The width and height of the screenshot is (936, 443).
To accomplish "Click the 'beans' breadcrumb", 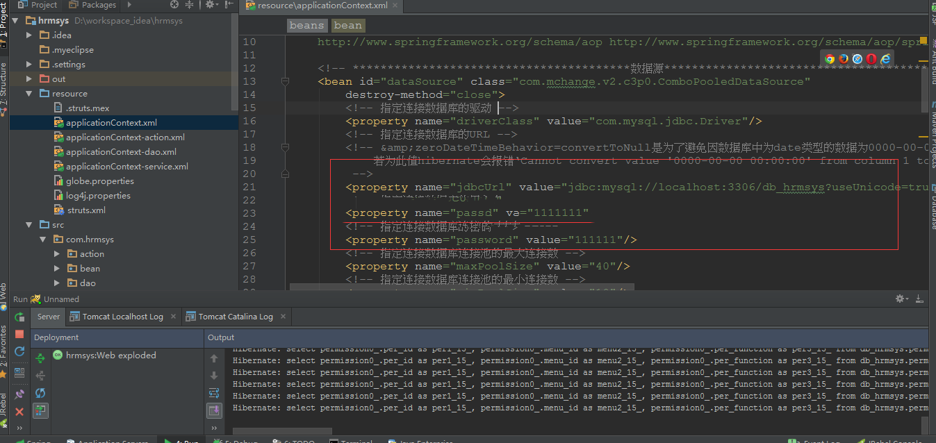I will tap(307, 26).
